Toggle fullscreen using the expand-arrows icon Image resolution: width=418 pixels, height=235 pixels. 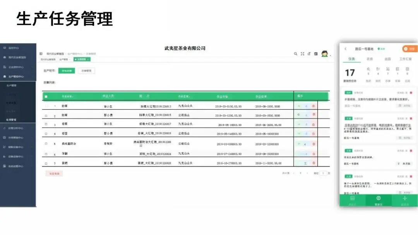click(302, 54)
